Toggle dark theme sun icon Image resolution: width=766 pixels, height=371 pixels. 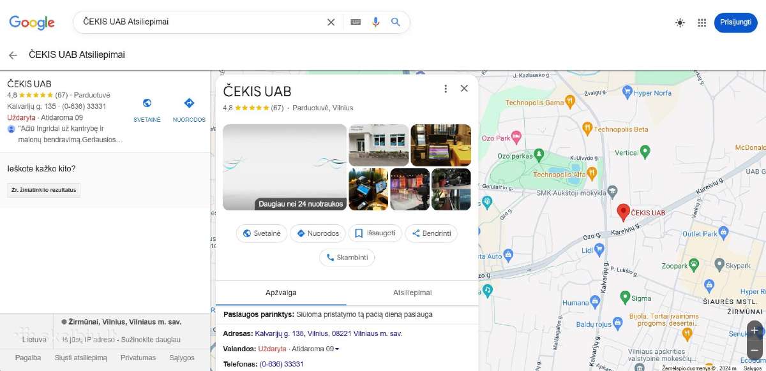pos(680,22)
